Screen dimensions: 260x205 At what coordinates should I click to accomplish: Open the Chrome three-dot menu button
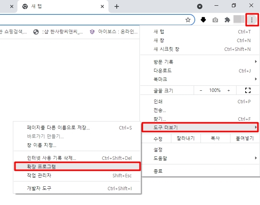[x=252, y=20]
